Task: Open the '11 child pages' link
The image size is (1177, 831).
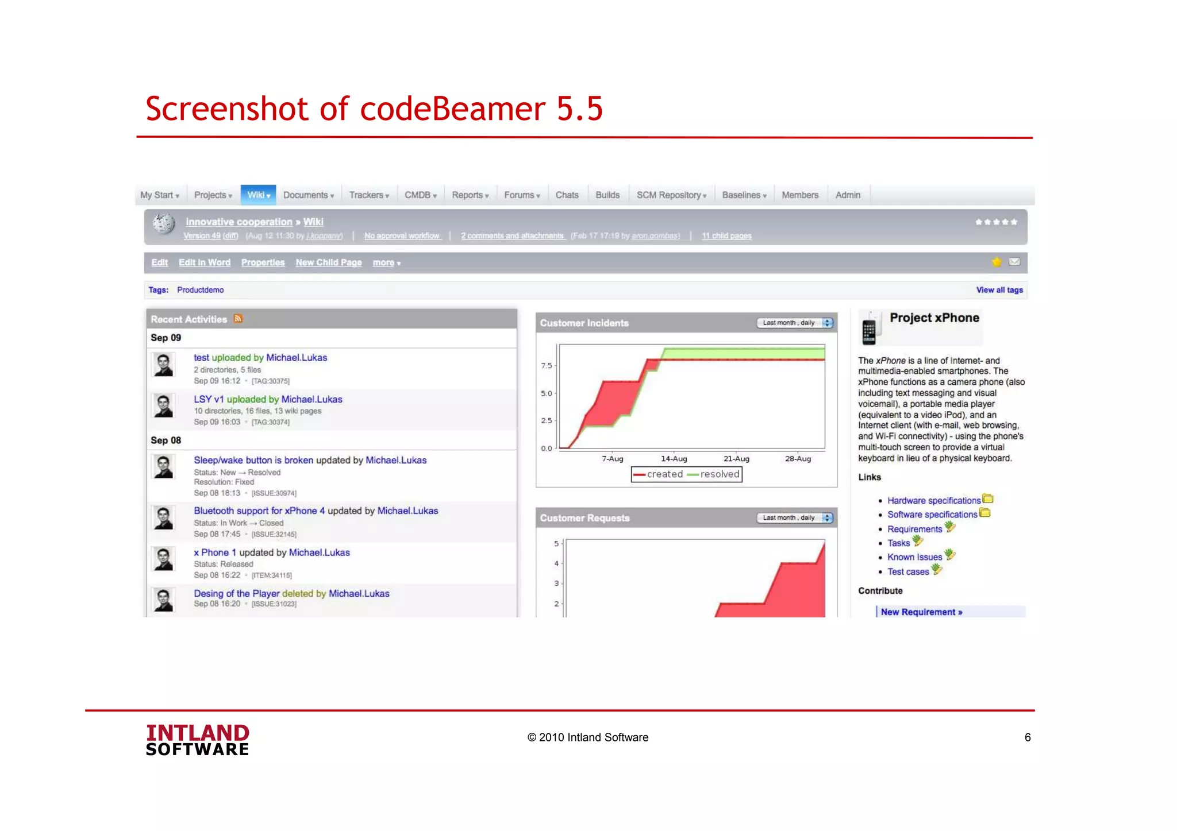Action: coord(726,236)
